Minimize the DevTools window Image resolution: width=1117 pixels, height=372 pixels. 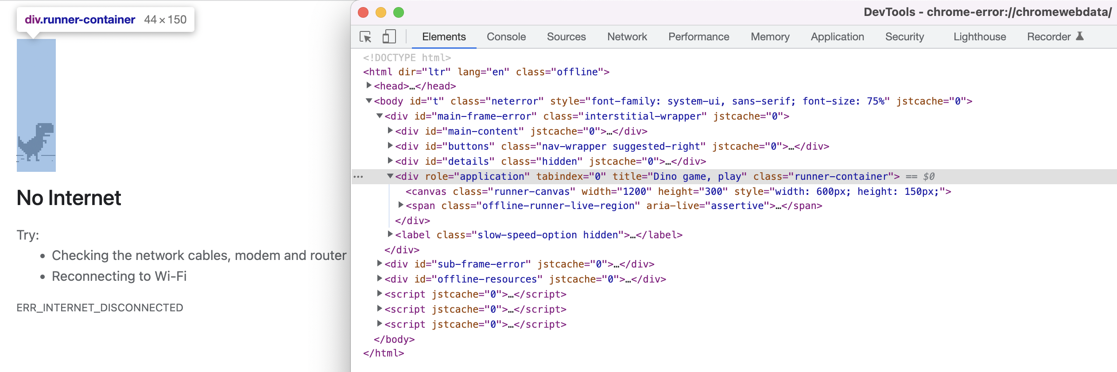381,12
